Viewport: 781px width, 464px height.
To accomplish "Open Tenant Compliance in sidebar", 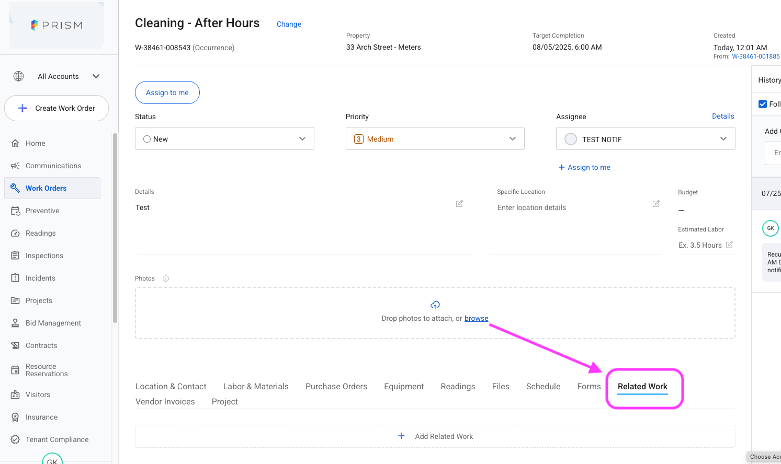I will (x=56, y=439).
